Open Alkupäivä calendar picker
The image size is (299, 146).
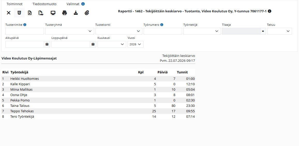(x=47, y=44)
